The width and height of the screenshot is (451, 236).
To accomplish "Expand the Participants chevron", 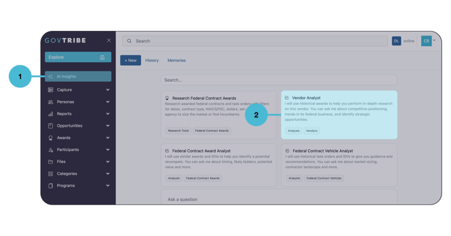I will coord(108,150).
